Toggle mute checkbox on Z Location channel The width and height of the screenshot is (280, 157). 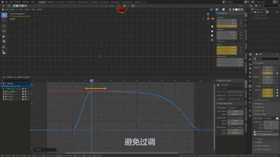coord(25,91)
